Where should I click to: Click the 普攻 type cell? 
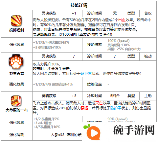148,13
